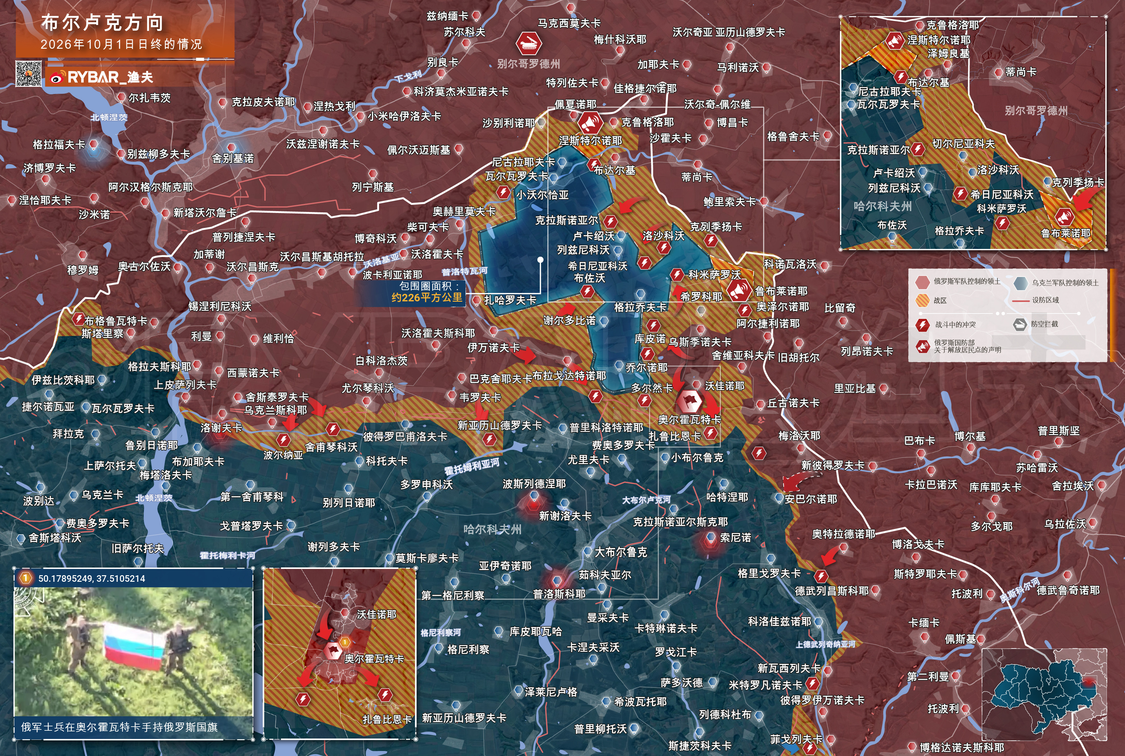Click clash icon left of 小沃尔恰亚

pyautogui.click(x=504, y=192)
